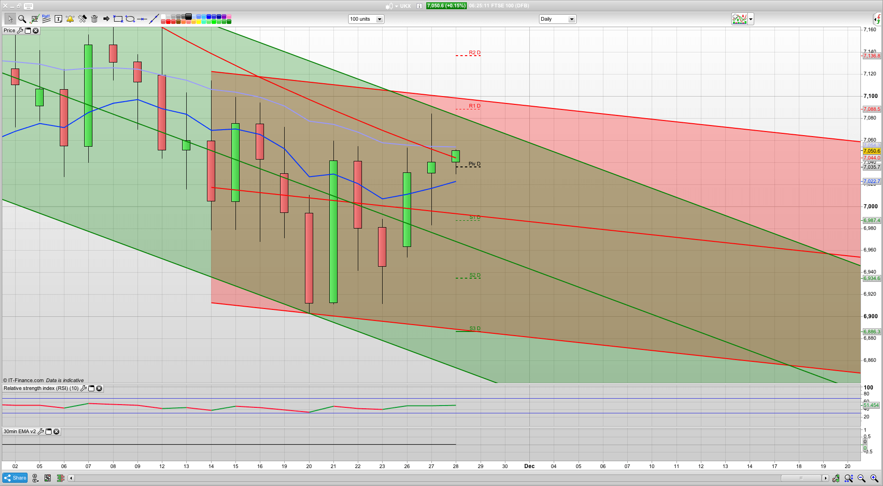This screenshot has width=883, height=486.
Task: Select the pointer/cursor tool
Action: 10,19
